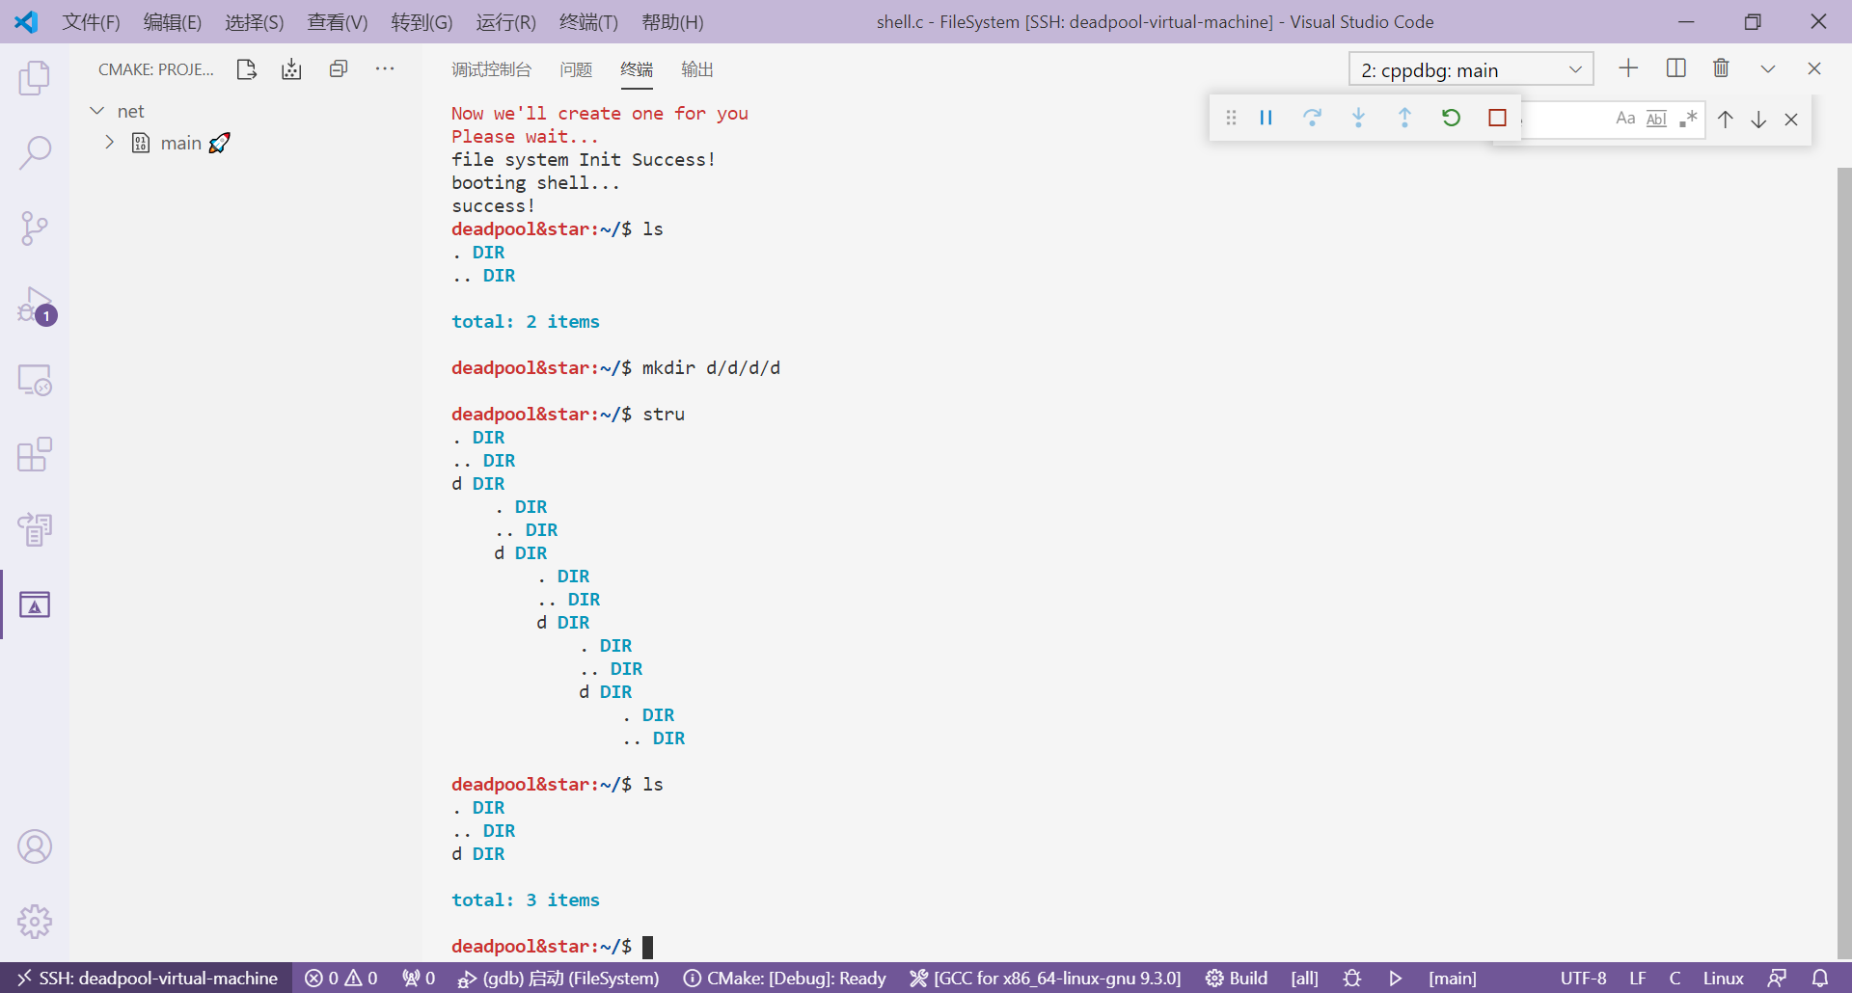Stop the debug session
This screenshot has height=993, width=1852.
(1497, 118)
